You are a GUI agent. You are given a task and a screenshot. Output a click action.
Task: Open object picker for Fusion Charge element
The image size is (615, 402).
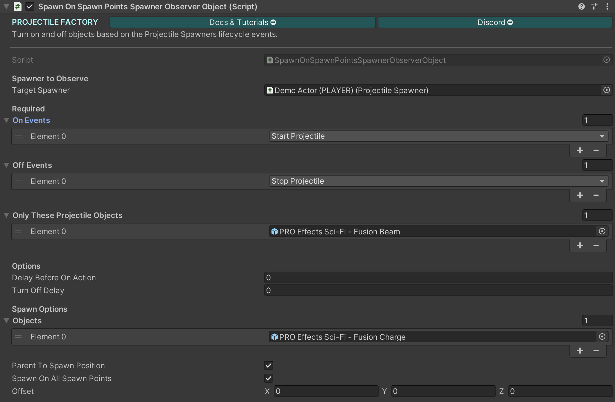(602, 337)
